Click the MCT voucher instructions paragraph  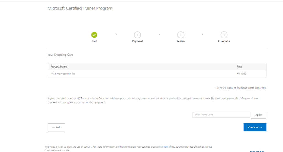coord(153,100)
